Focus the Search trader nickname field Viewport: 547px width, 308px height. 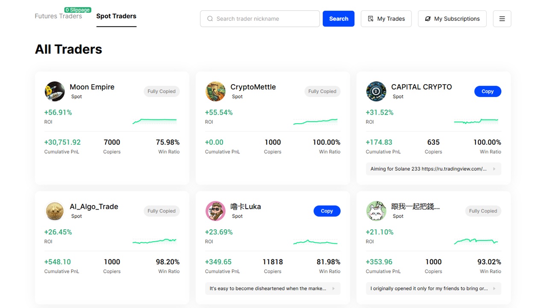coord(260,19)
